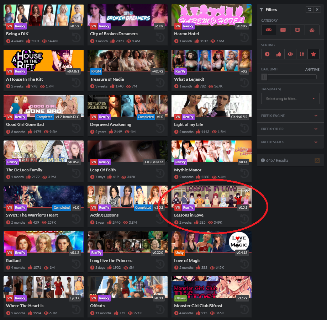The width and height of the screenshot is (327, 320).
Task: Open the A House In The Rift title
Action: [25, 79]
